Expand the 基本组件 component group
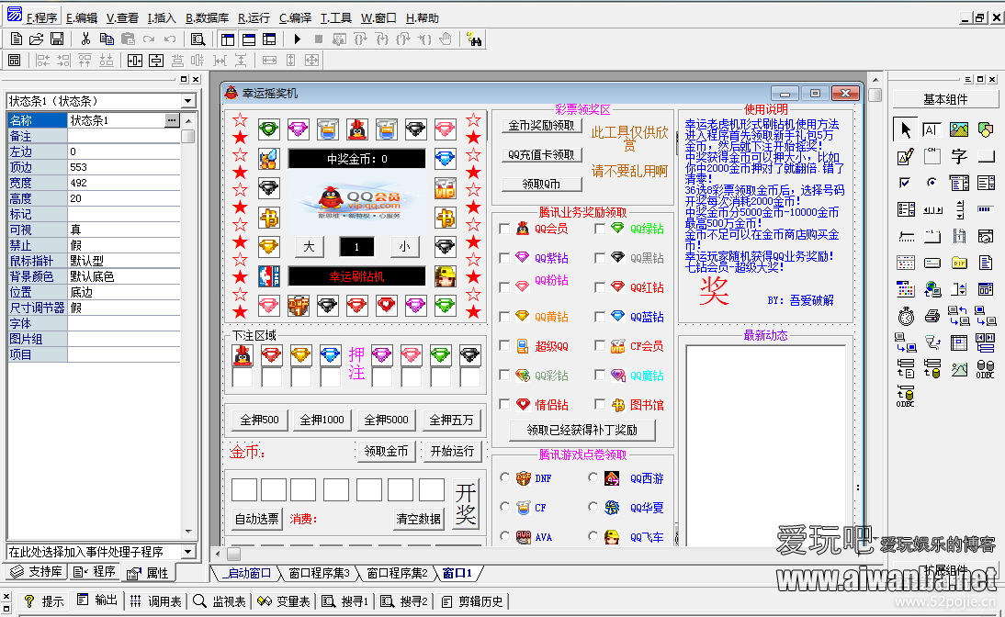This screenshot has width=1005, height=617. (945, 99)
